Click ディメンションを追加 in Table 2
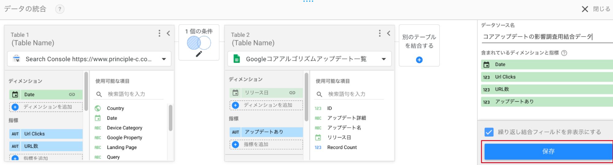The image size is (613, 165). coord(266,105)
